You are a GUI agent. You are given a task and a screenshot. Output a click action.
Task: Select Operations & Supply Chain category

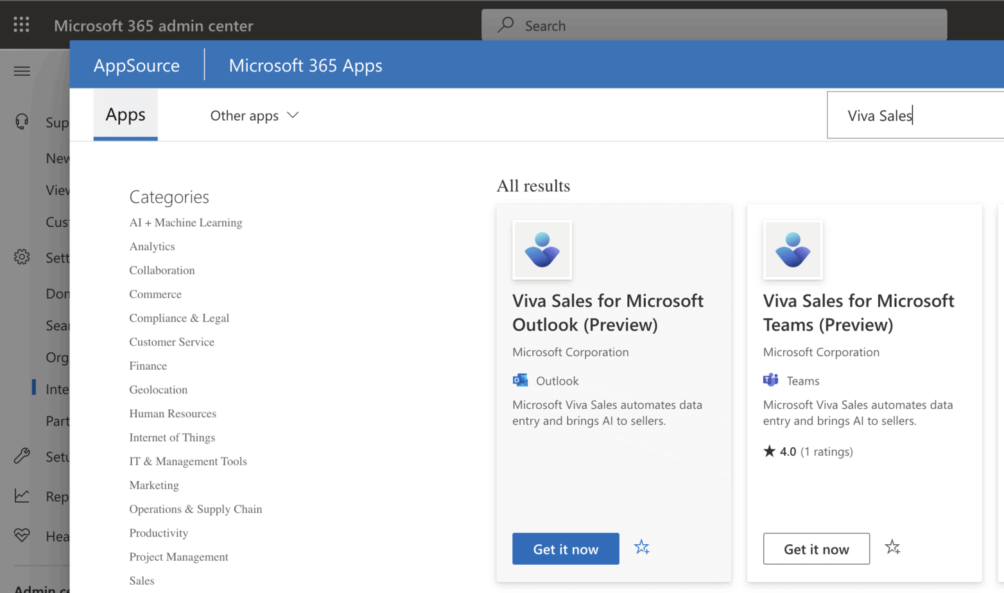tap(196, 509)
